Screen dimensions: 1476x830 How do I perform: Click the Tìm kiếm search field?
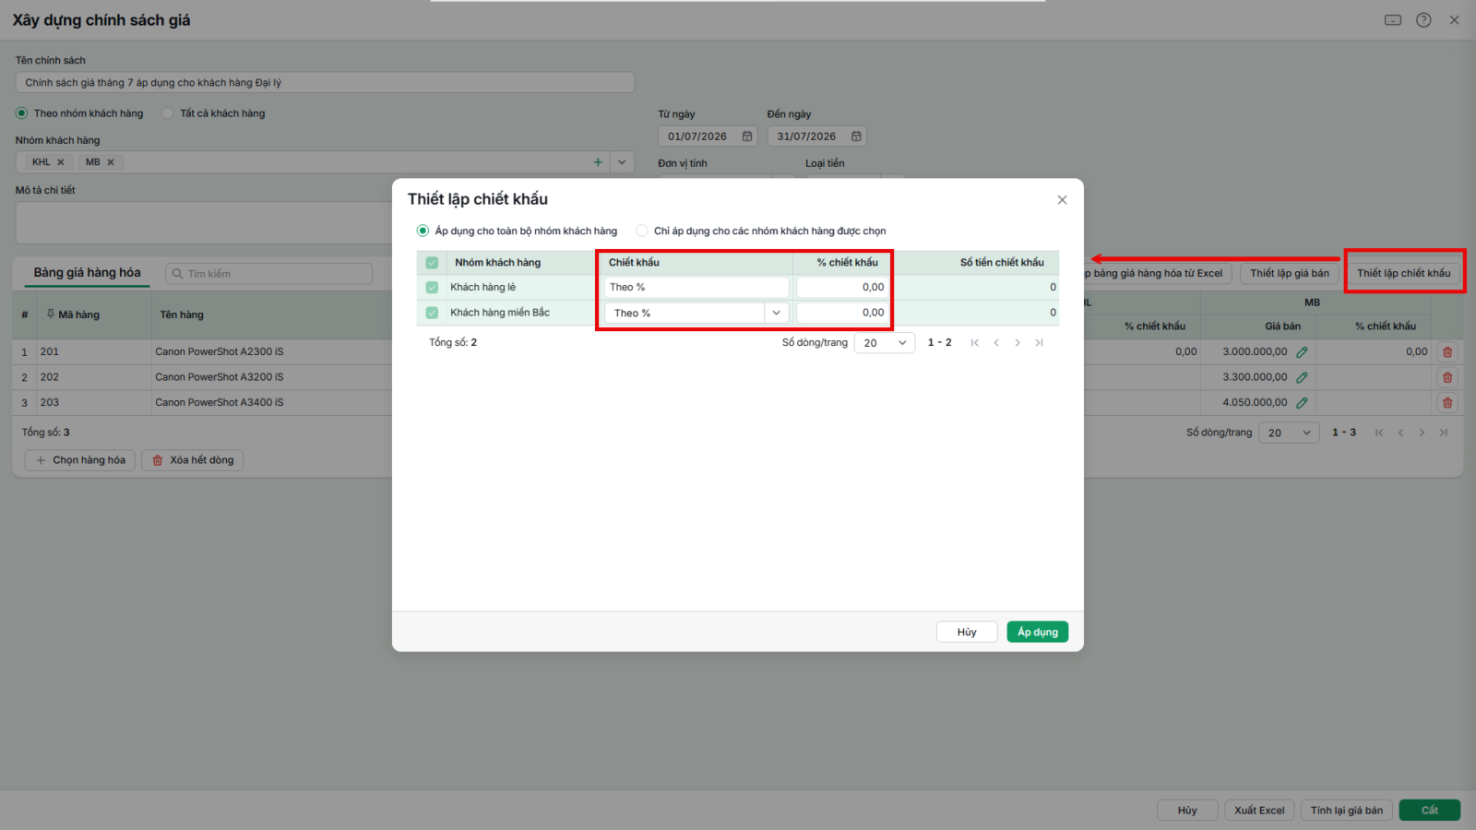[x=268, y=274]
